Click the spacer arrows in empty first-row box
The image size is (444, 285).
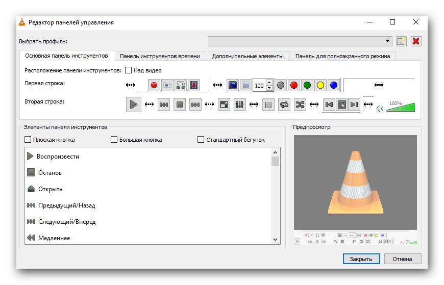379,85
